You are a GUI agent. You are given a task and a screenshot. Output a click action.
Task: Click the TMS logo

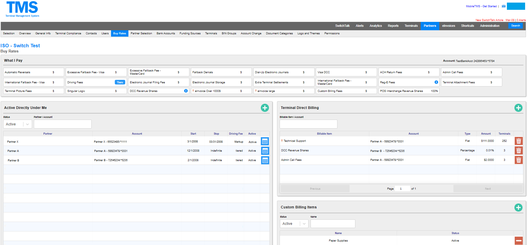(22, 9)
